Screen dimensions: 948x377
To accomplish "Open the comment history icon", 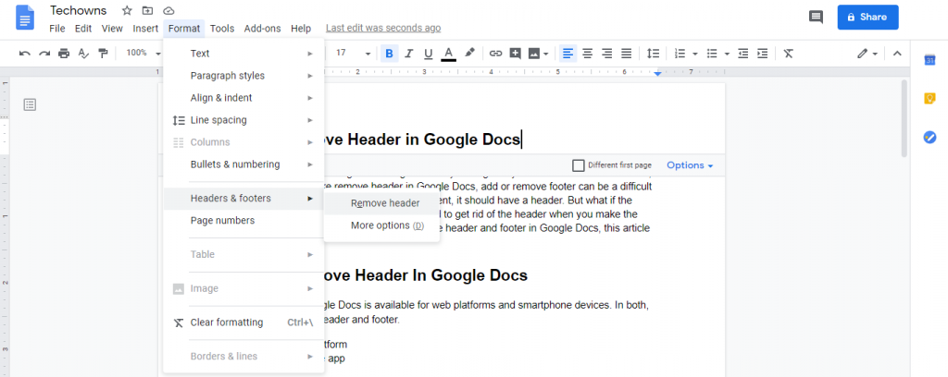I will click(816, 17).
